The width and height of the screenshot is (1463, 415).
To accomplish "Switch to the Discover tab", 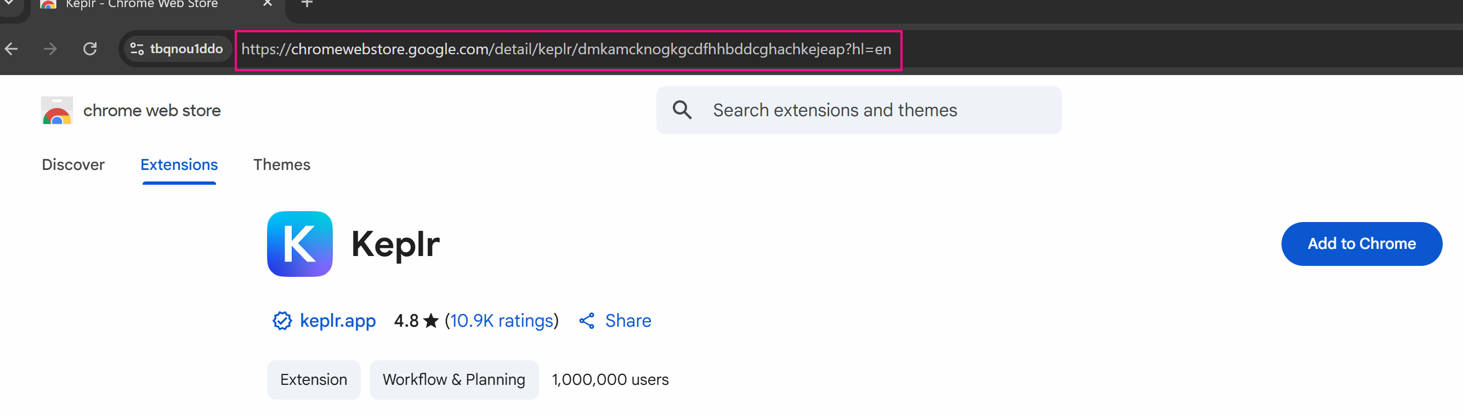I will tap(73, 164).
